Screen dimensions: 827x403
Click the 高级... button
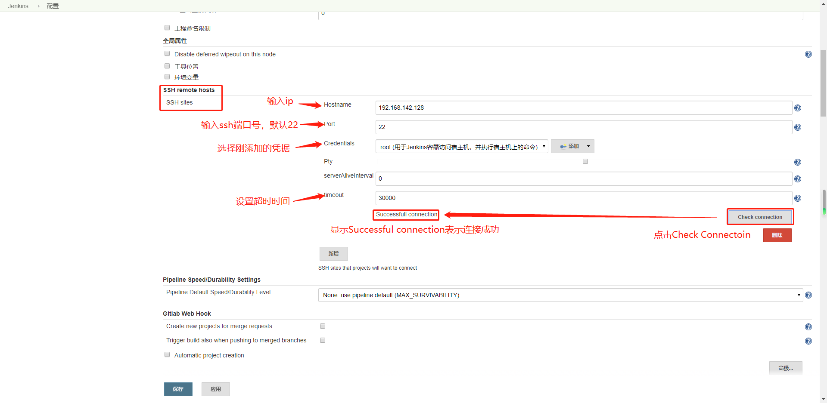786,368
